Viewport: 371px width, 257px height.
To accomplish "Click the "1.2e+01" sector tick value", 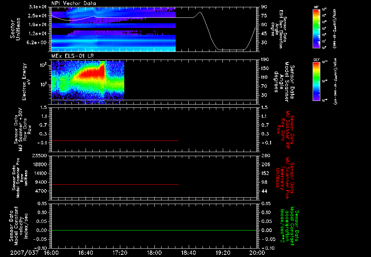I will (x=38, y=34).
